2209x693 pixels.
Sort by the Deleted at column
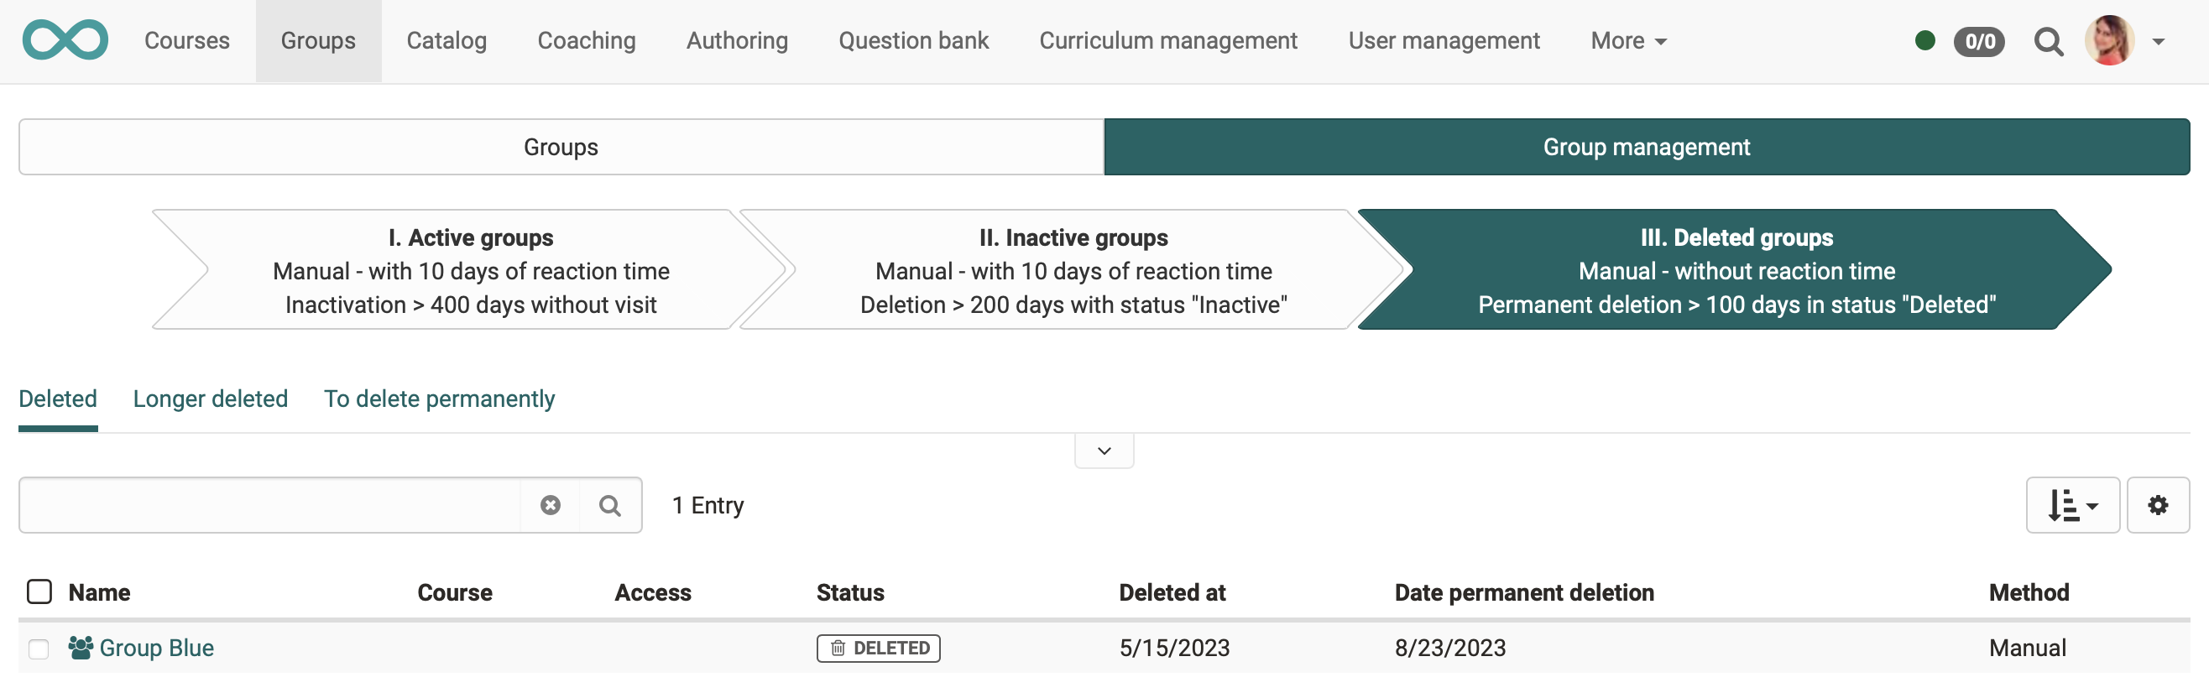(1172, 591)
